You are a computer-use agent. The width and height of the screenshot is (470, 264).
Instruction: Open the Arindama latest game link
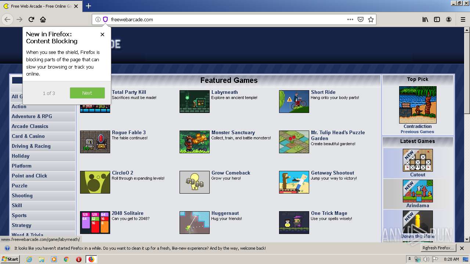coord(418,205)
